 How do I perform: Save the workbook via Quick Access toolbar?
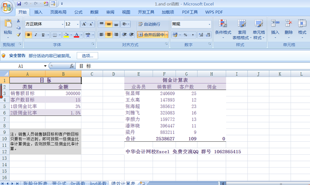[18, 3]
